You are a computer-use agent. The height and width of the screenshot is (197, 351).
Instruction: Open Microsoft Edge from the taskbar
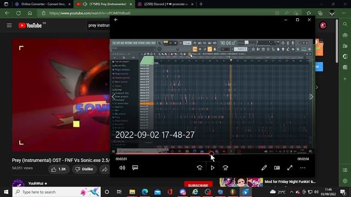(x=145, y=192)
